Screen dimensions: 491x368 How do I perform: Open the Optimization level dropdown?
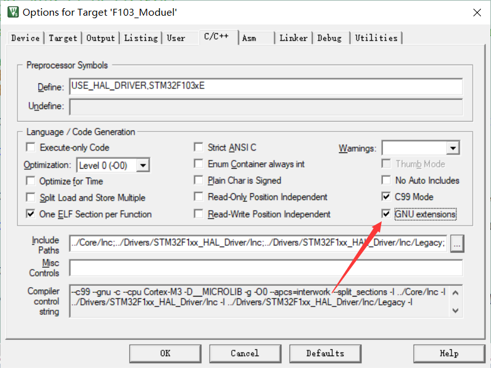click(x=143, y=166)
